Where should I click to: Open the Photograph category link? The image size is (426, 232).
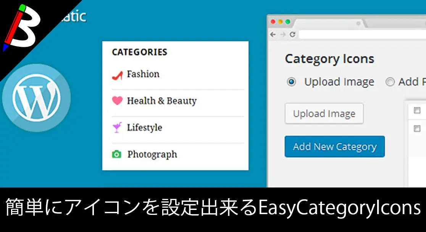pyautogui.click(x=152, y=154)
